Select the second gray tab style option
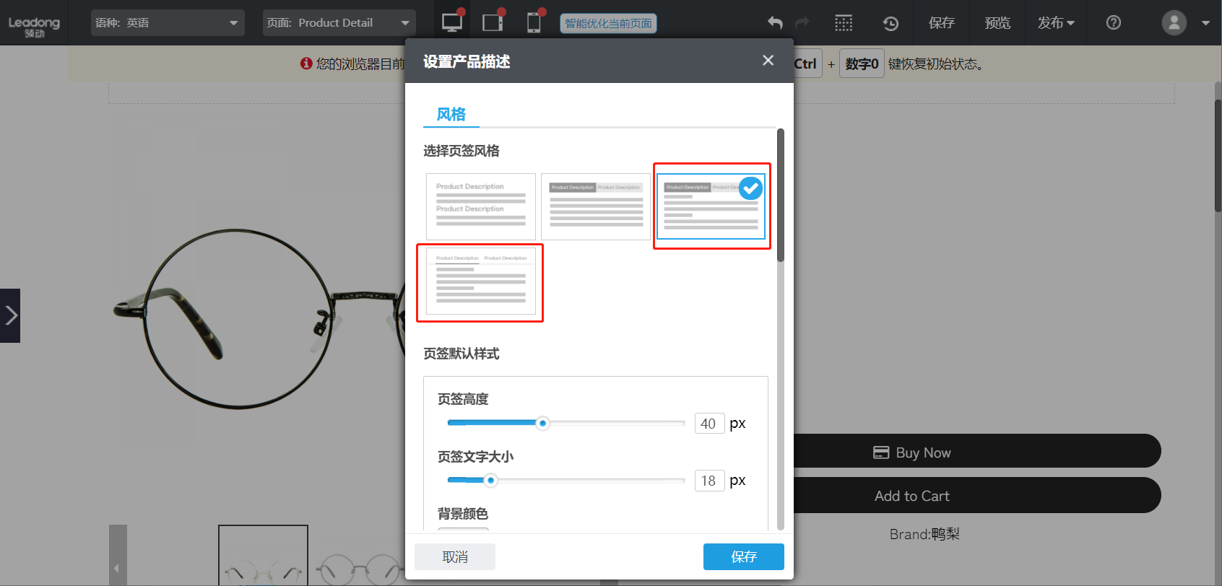 coord(595,206)
